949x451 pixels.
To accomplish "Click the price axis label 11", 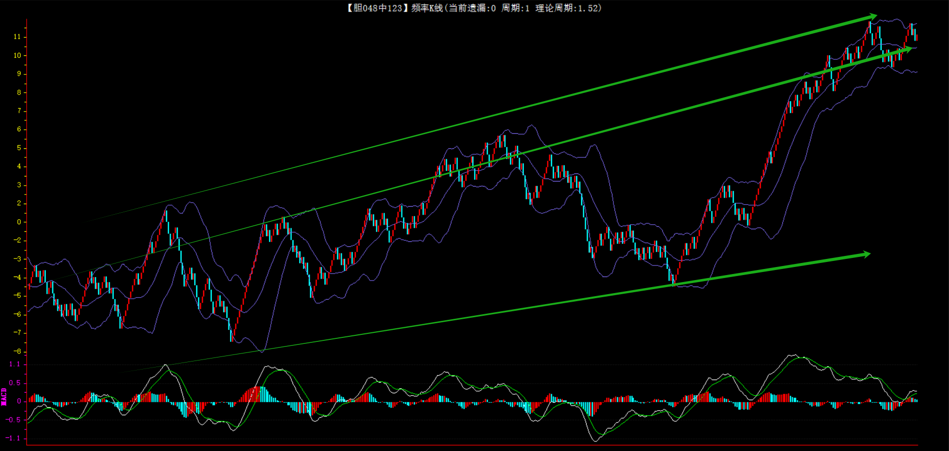I will pyautogui.click(x=18, y=37).
